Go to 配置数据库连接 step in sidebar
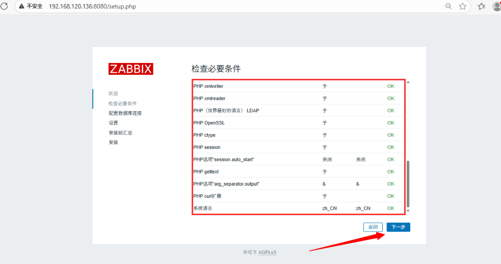Image resolution: width=501 pixels, height=264 pixels. [x=125, y=113]
